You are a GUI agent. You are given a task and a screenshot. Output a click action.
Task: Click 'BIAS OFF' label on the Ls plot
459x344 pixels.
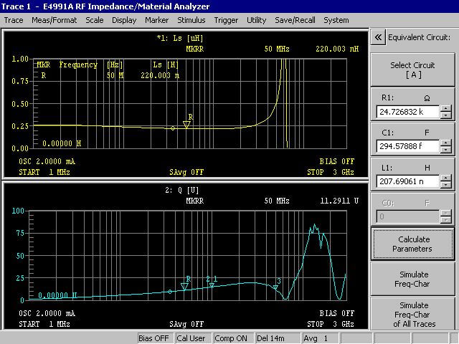tap(336, 161)
